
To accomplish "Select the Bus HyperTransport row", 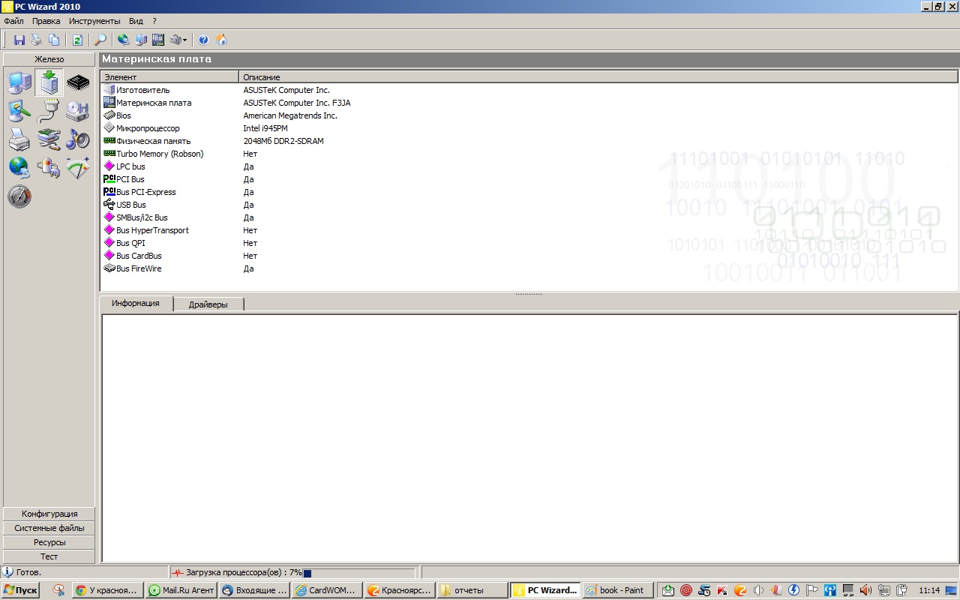I will click(529, 230).
